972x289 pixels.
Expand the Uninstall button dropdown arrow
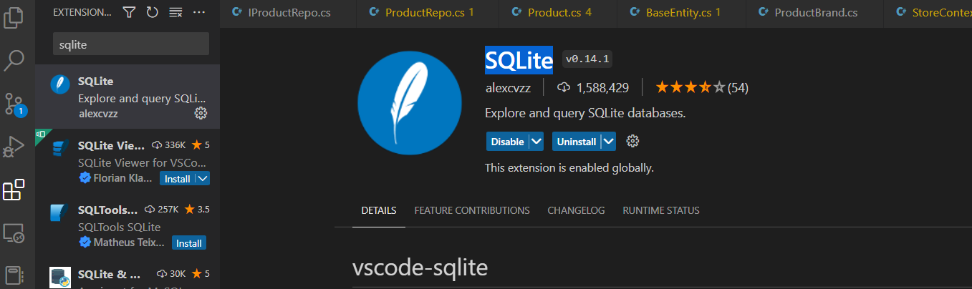[609, 142]
